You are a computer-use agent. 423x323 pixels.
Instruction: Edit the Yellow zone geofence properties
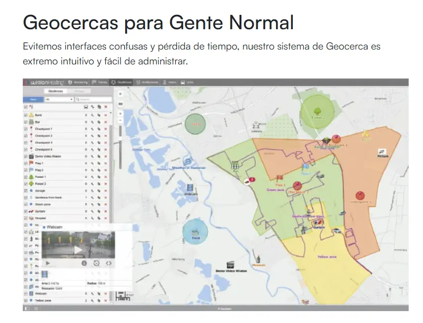click(x=93, y=300)
